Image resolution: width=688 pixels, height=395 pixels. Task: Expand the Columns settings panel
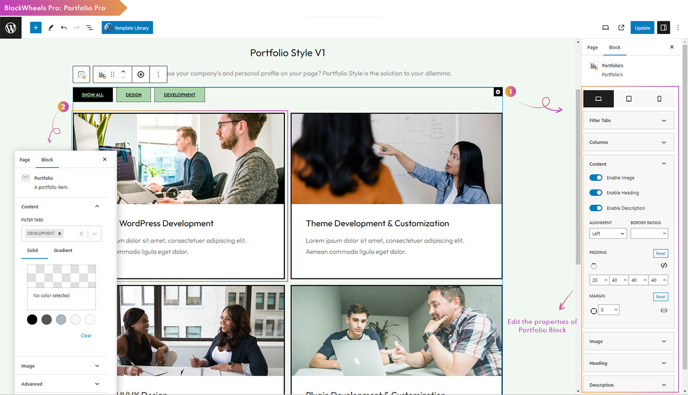click(x=629, y=142)
